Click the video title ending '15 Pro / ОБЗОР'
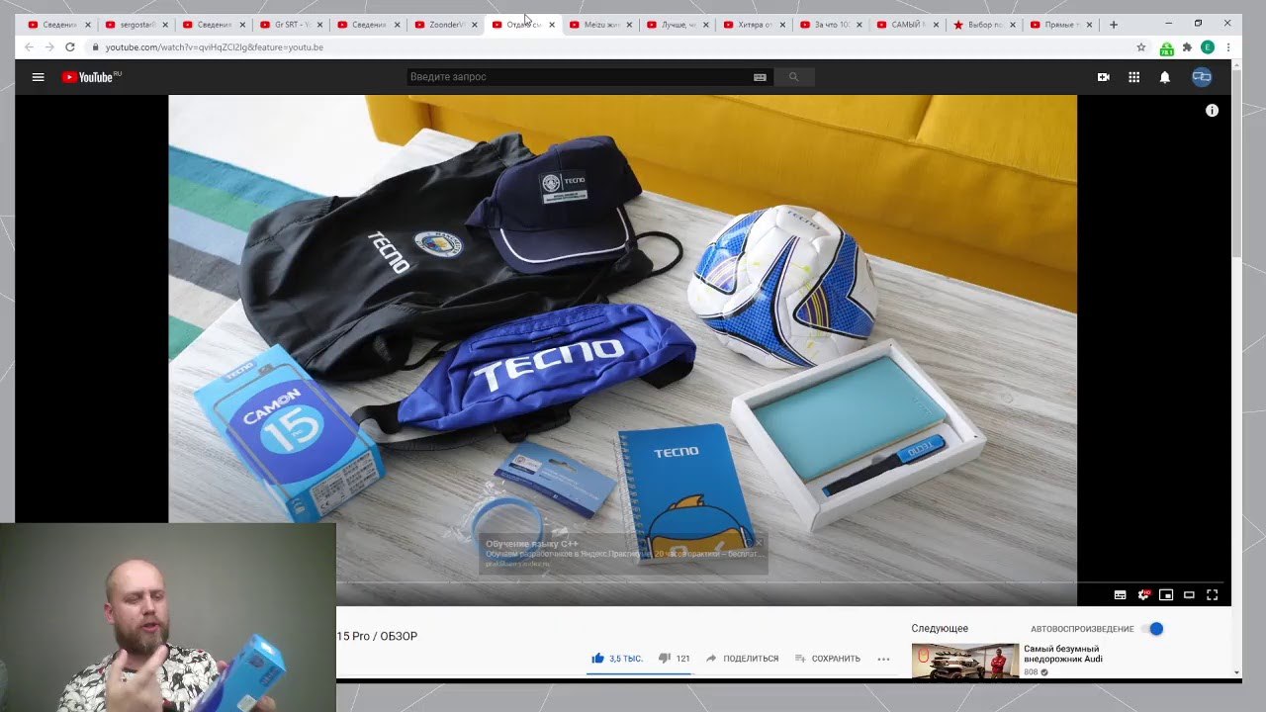1266x712 pixels. pyautogui.click(x=377, y=636)
